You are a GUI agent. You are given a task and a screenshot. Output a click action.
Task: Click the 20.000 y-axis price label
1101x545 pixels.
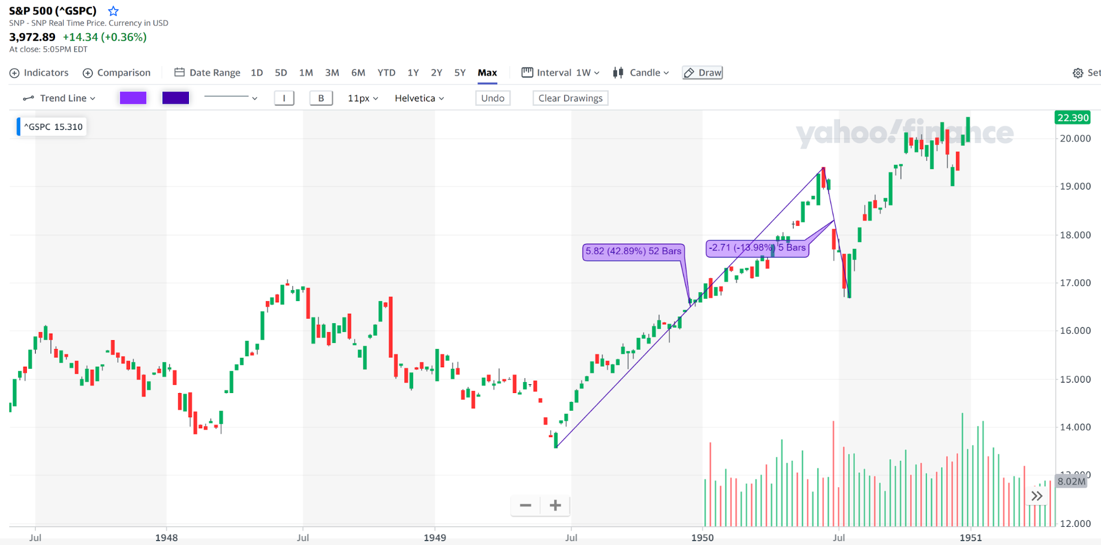(x=1075, y=139)
